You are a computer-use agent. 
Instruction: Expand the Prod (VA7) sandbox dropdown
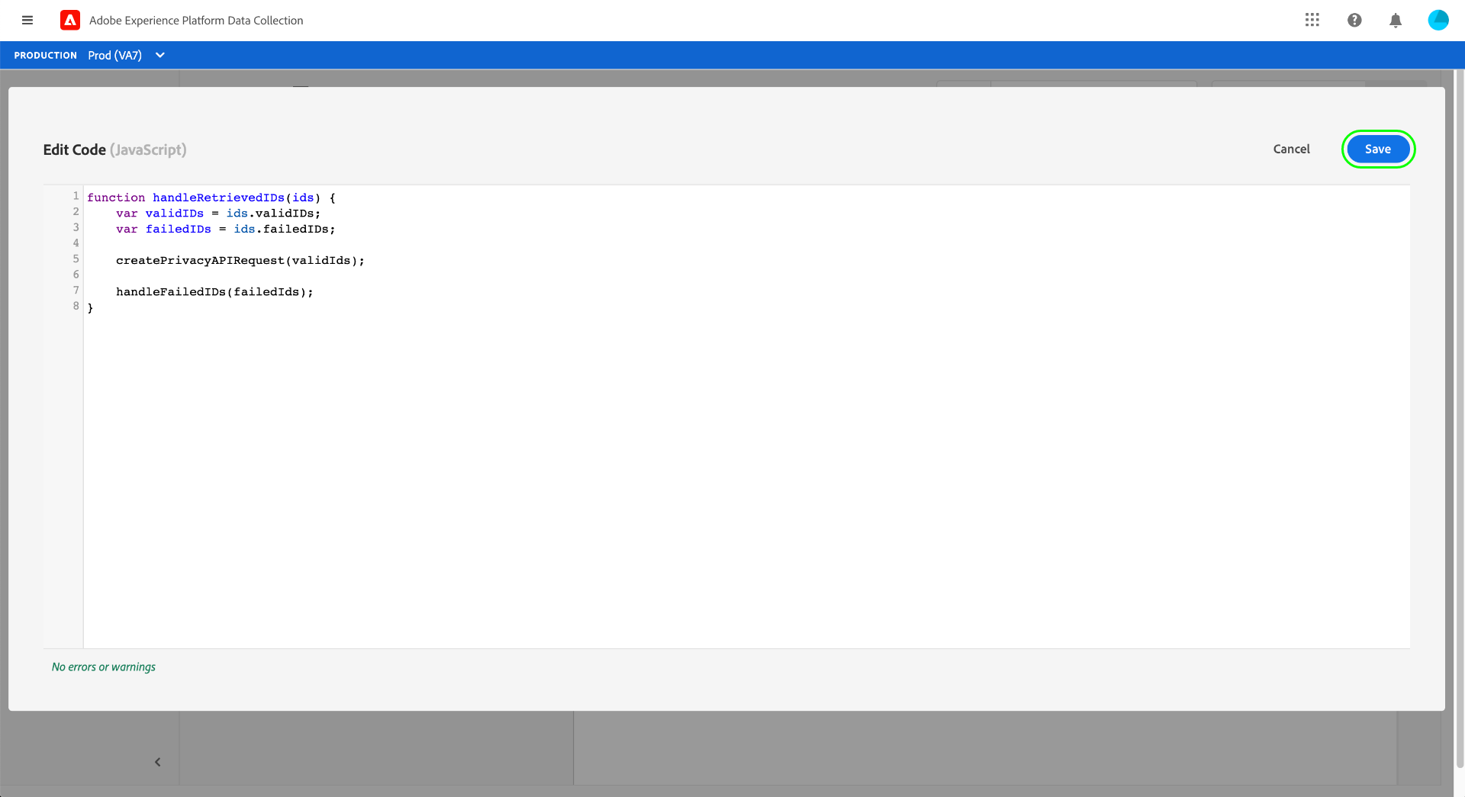tap(127, 55)
